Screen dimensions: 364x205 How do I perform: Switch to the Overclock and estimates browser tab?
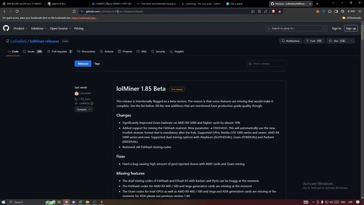[x=157, y=4]
